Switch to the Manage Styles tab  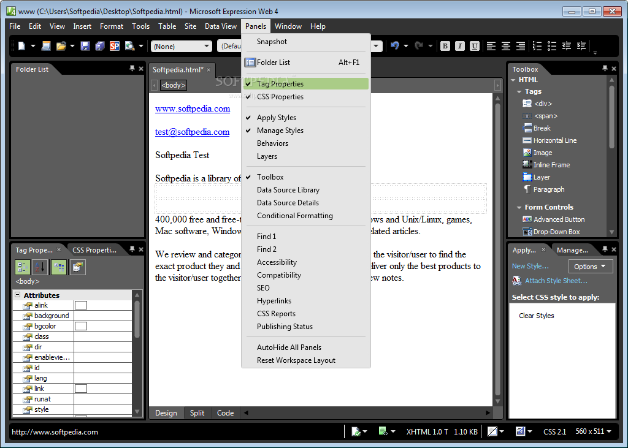point(572,250)
